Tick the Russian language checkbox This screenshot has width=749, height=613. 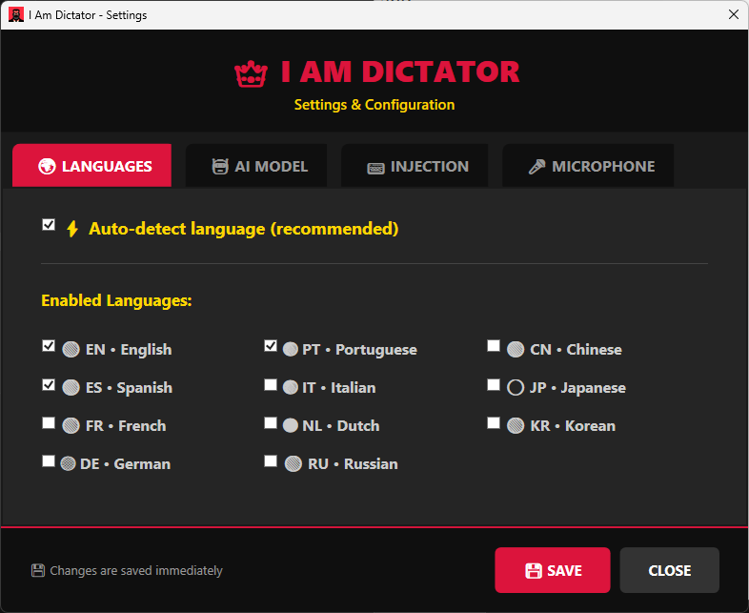271,461
